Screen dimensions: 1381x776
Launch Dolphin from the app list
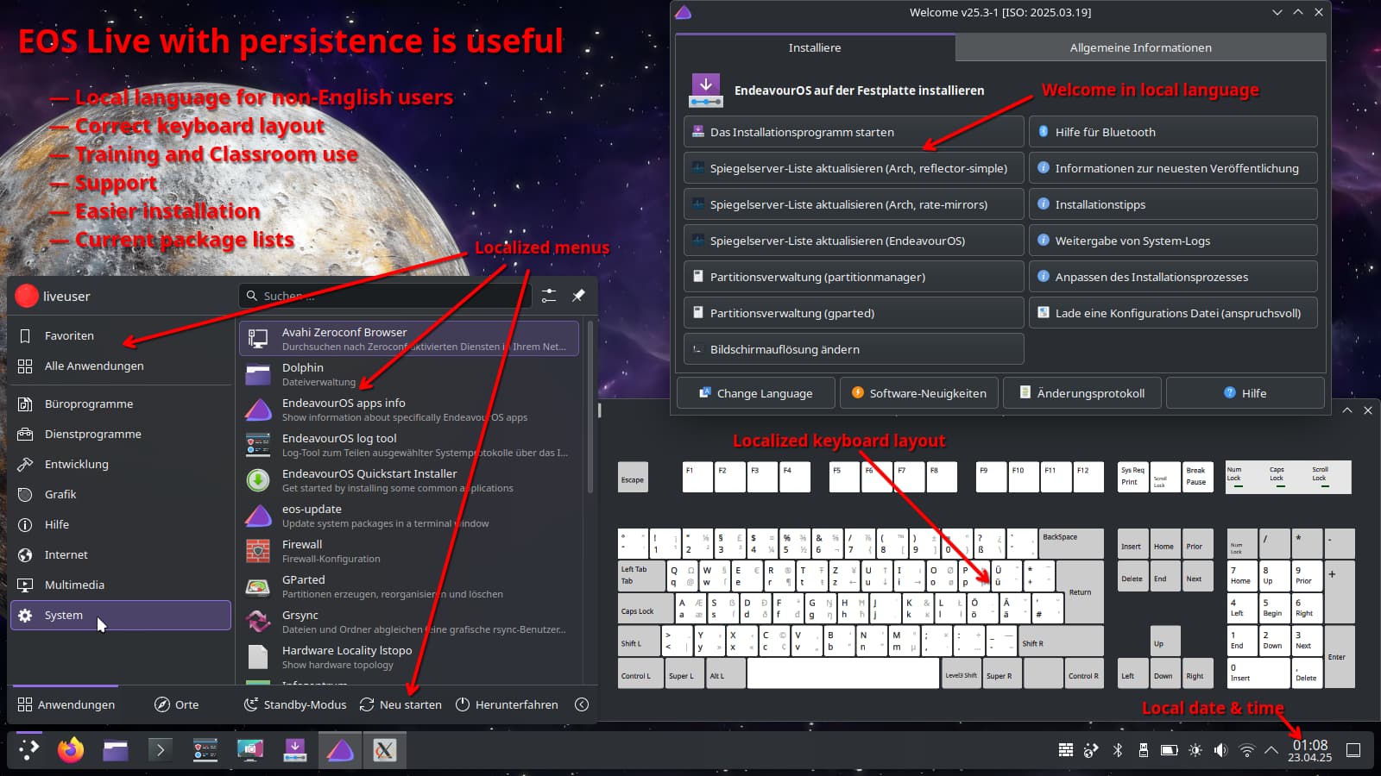click(409, 374)
